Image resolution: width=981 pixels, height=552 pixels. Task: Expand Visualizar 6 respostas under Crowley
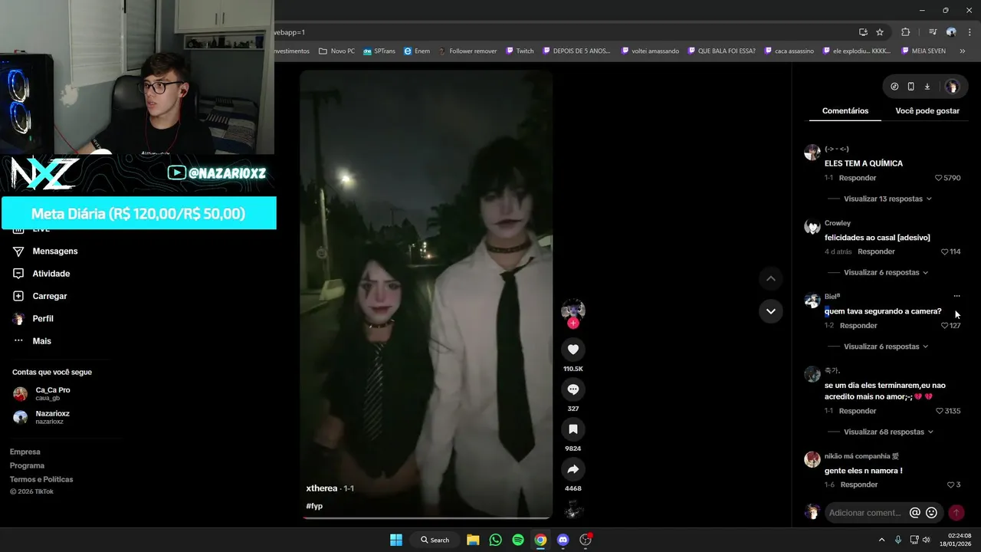(886, 272)
